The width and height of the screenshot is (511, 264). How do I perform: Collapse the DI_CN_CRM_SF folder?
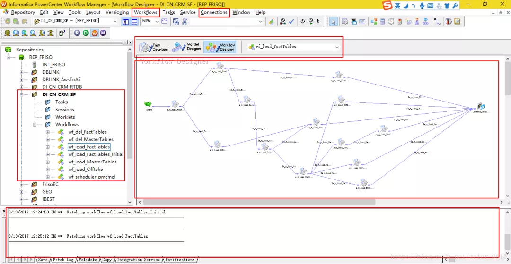21,94
